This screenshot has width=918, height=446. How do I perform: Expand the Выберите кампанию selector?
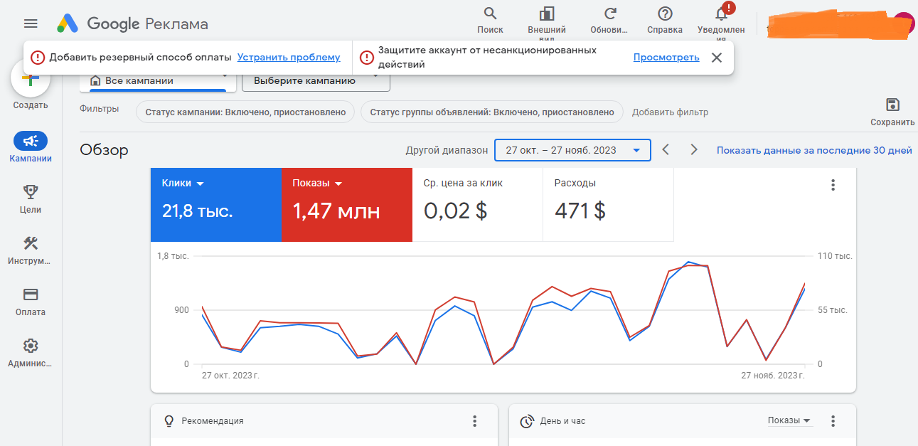click(316, 80)
